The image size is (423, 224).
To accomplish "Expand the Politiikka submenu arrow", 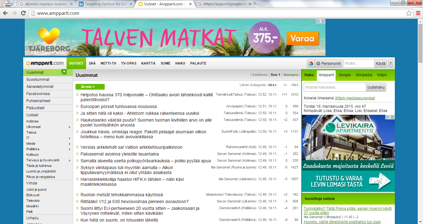I will [69, 149].
